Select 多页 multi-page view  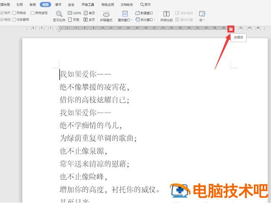(x=89, y=20)
